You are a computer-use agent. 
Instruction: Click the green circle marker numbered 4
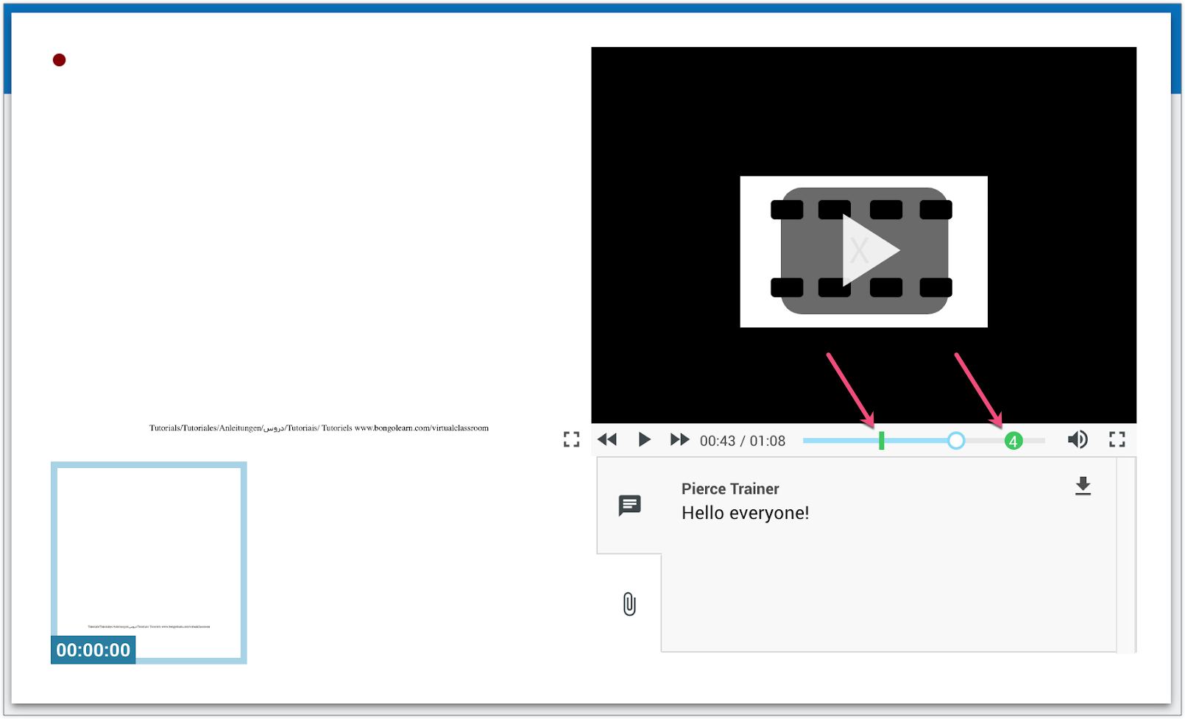pos(1014,441)
